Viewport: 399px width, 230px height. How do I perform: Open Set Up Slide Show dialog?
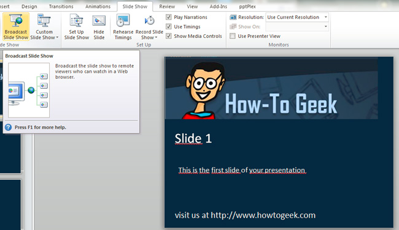coord(76,27)
